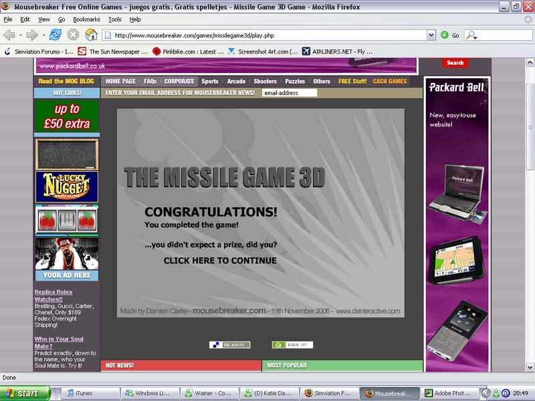Open the Forward history dropdown arrow
The height and width of the screenshot is (401, 535).
pos(43,35)
